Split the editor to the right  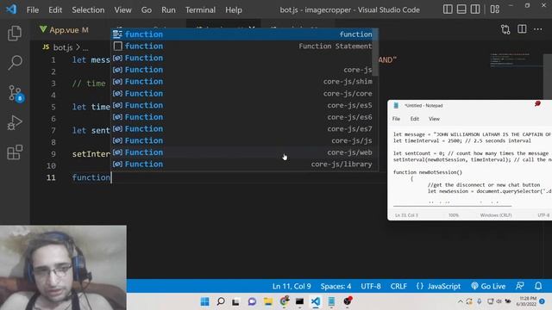pos(522,29)
